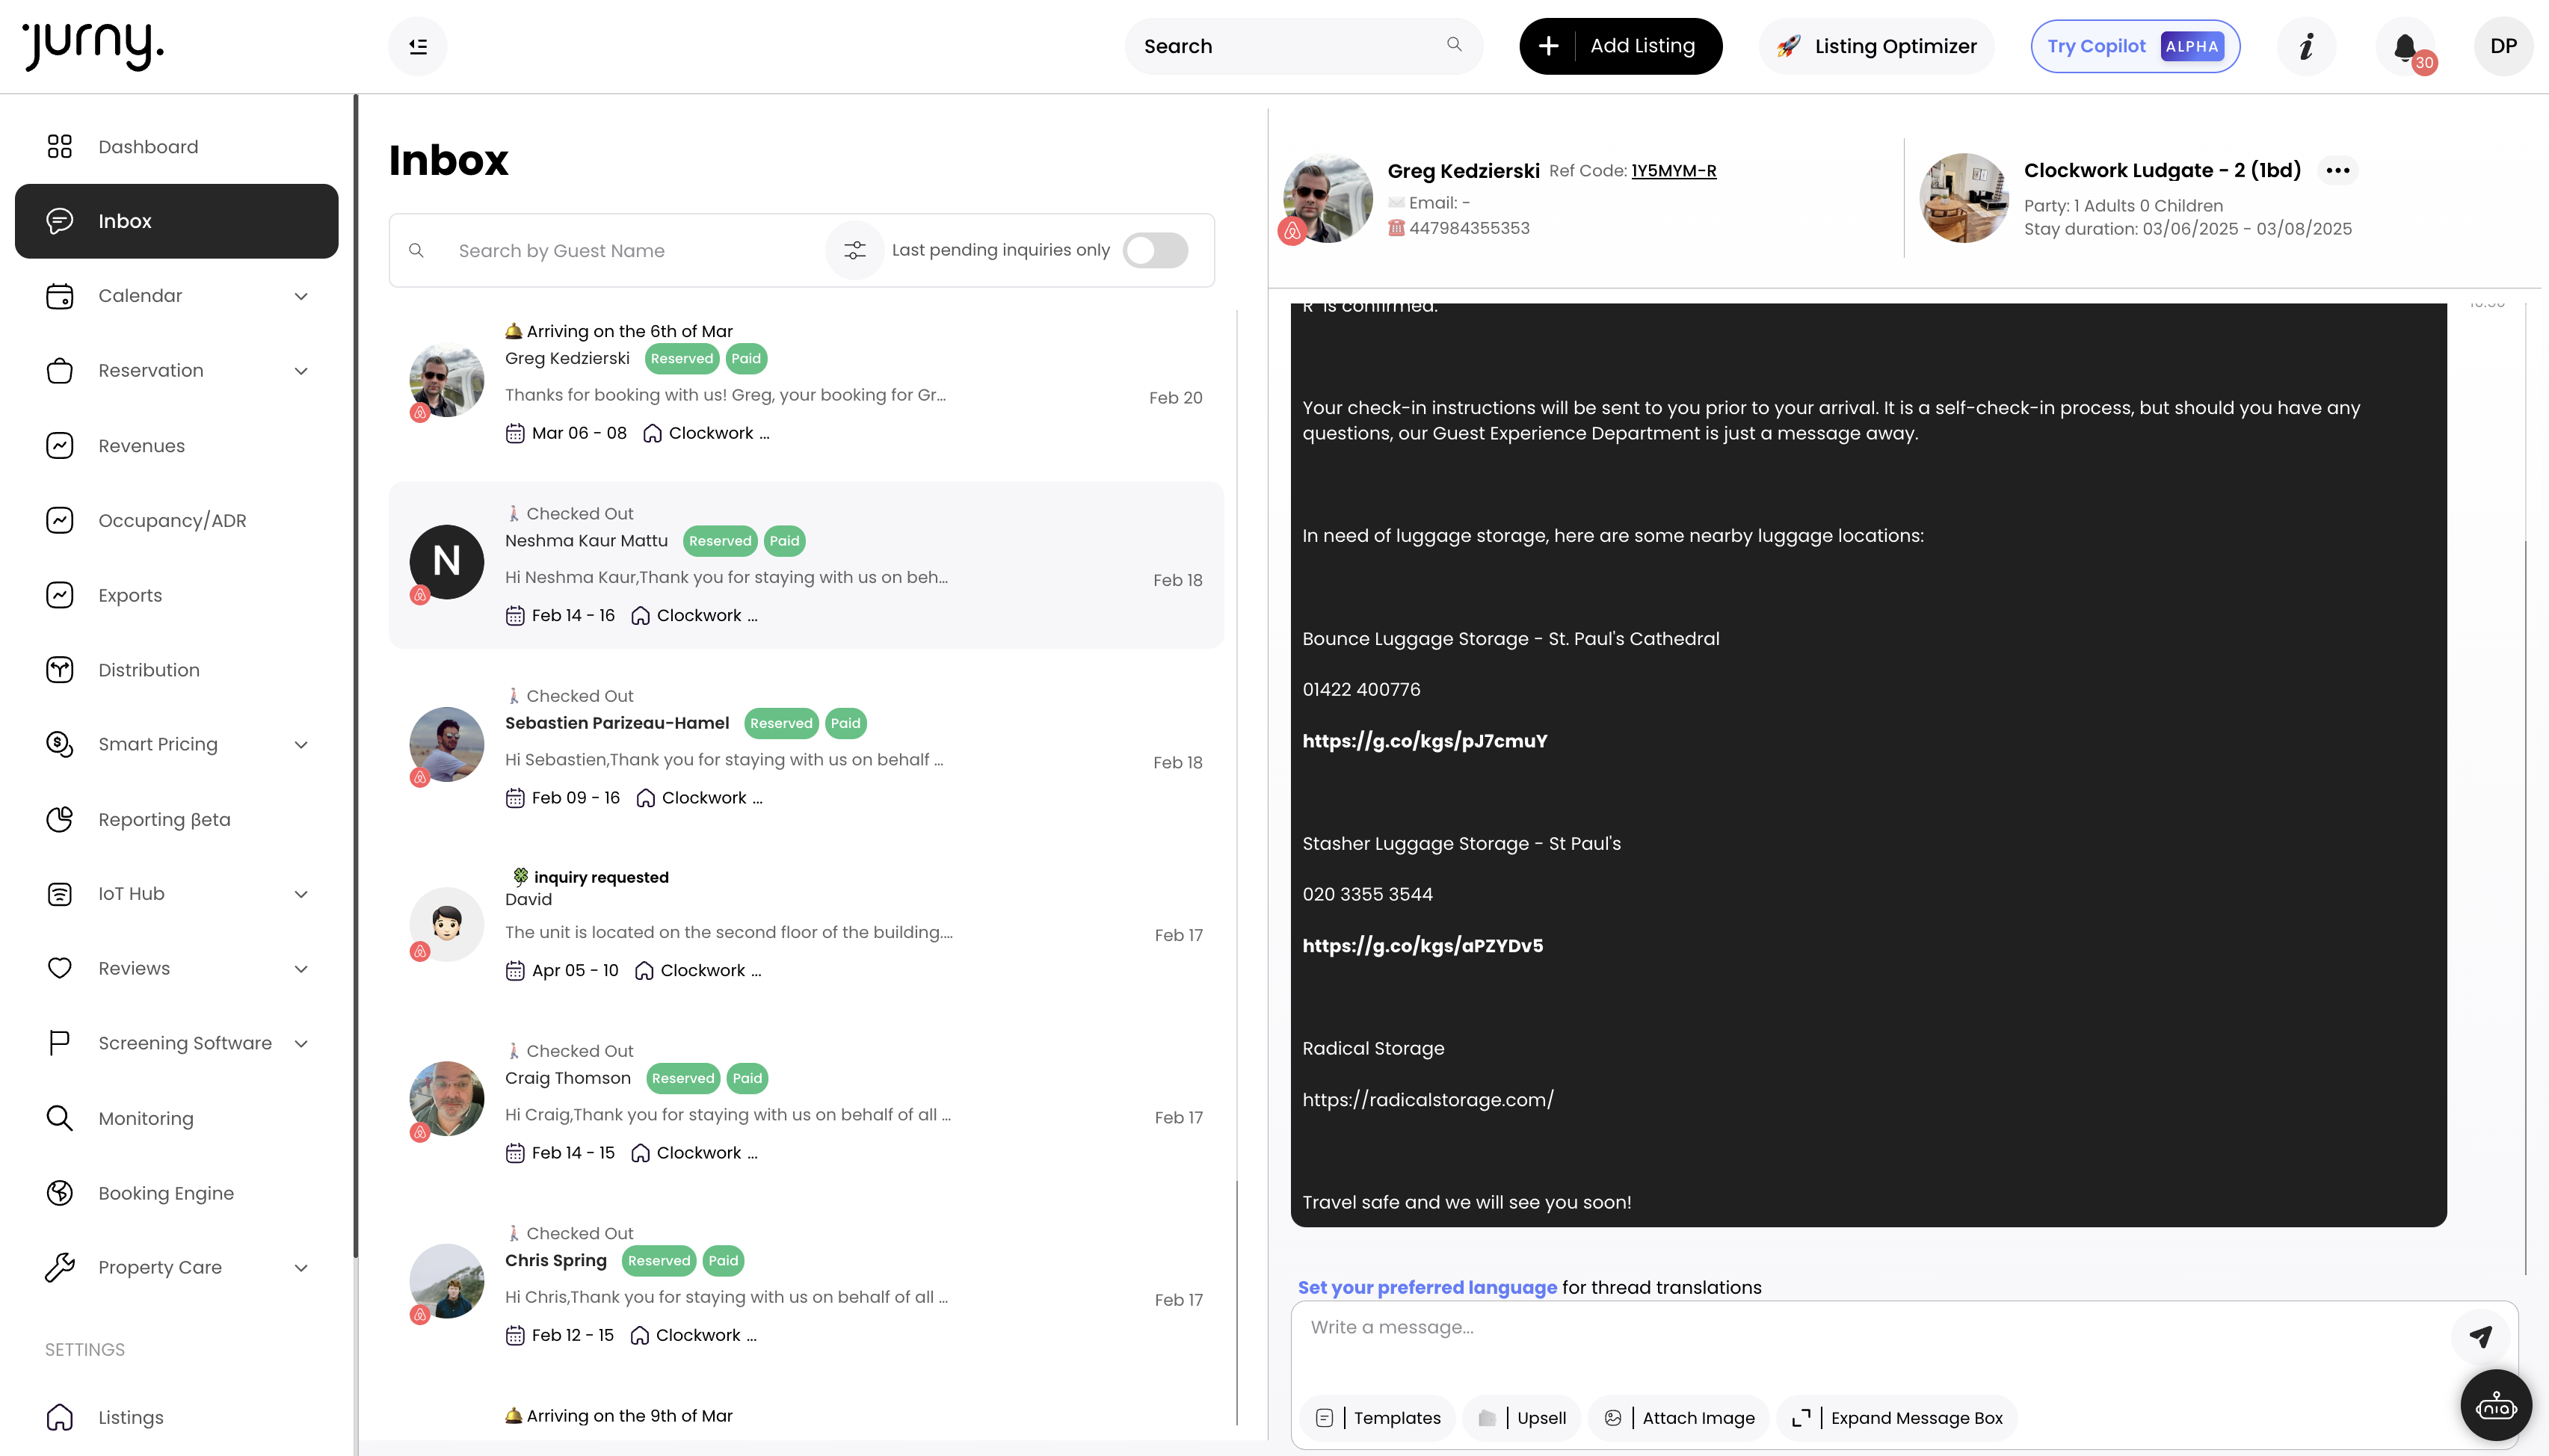Click the Revenues chart icon

click(60, 446)
